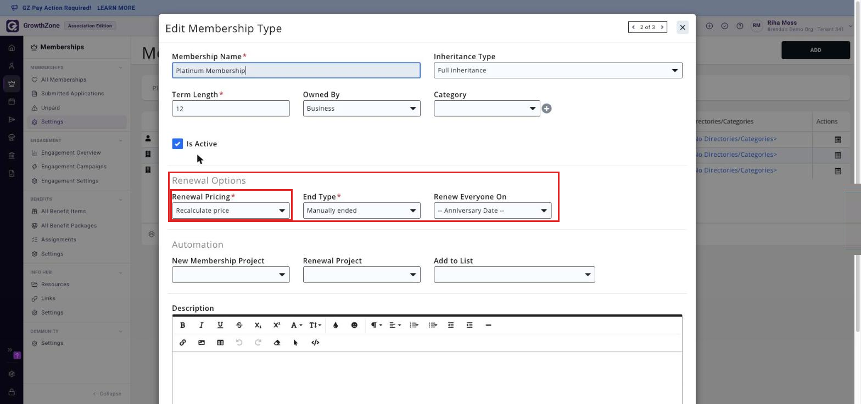861x404 pixels.
Task: Open Engagement Overview in sidebar
Action: pos(71,153)
